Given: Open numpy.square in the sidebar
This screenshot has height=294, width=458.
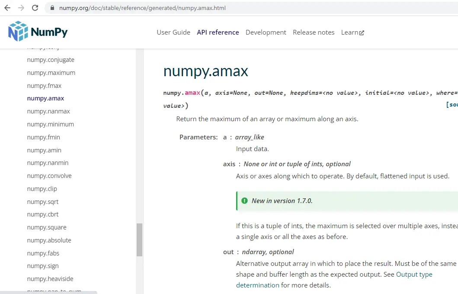Looking at the screenshot, I should click(47, 227).
